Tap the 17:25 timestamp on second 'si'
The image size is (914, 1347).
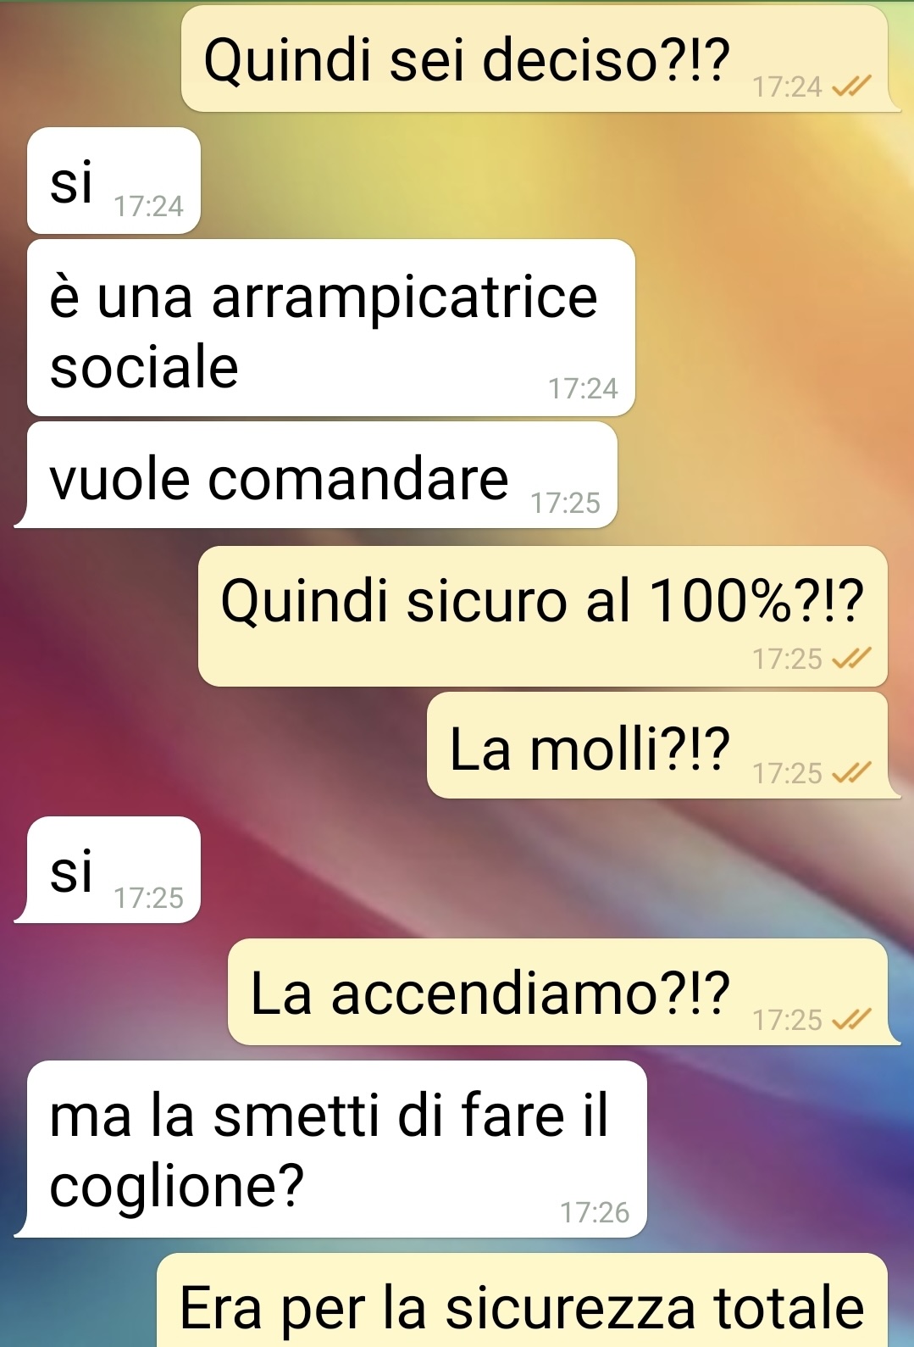(x=148, y=898)
